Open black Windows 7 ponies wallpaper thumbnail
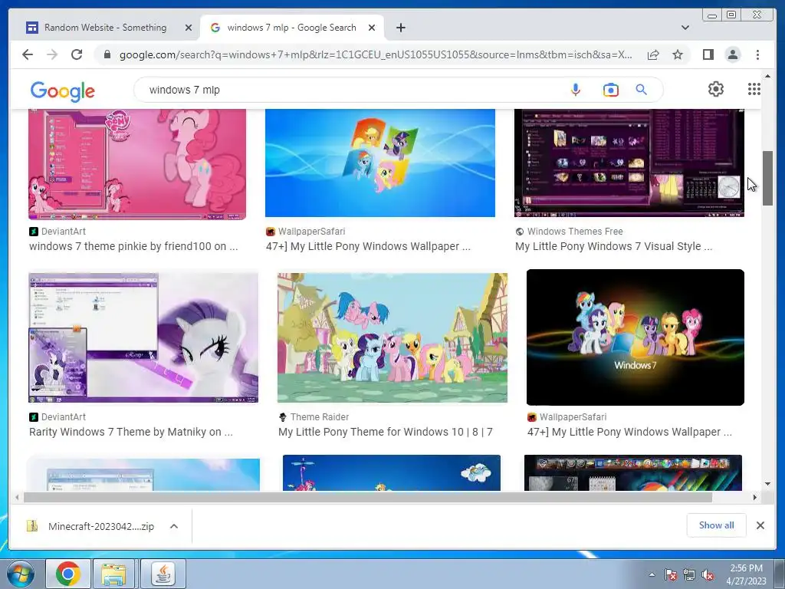The image size is (785, 589). click(x=636, y=337)
